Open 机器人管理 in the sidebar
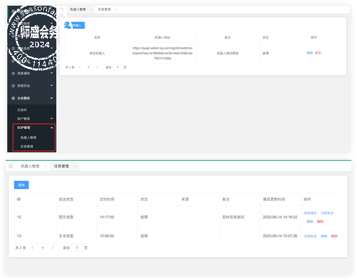357x280 pixels. [x=28, y=137]
